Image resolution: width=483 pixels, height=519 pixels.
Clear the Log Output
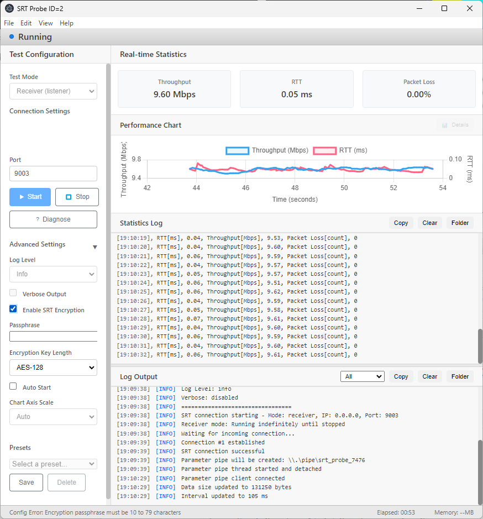point(430,376)
